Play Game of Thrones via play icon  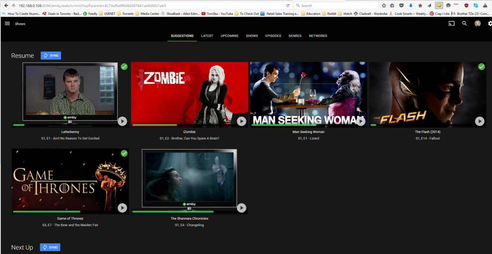coord(122,208)
